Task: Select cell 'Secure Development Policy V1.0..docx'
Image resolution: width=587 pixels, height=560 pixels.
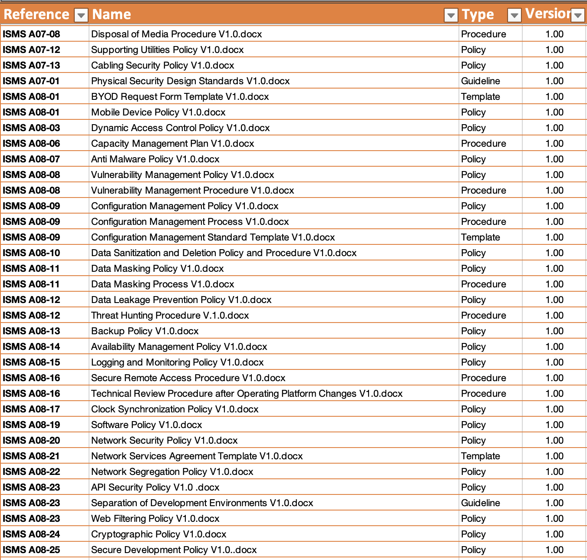Action: click(274, 550)
